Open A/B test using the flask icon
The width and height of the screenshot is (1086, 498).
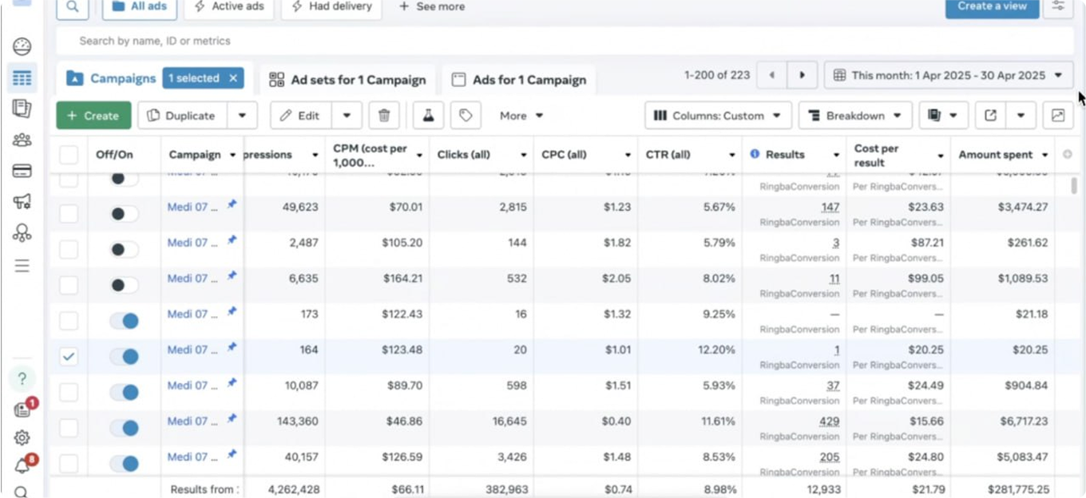[428, 116]
